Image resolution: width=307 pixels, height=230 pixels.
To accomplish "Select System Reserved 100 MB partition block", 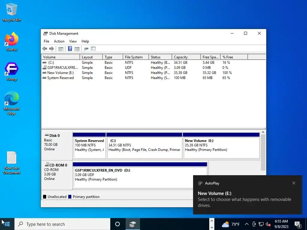I will tap(89, 146).
